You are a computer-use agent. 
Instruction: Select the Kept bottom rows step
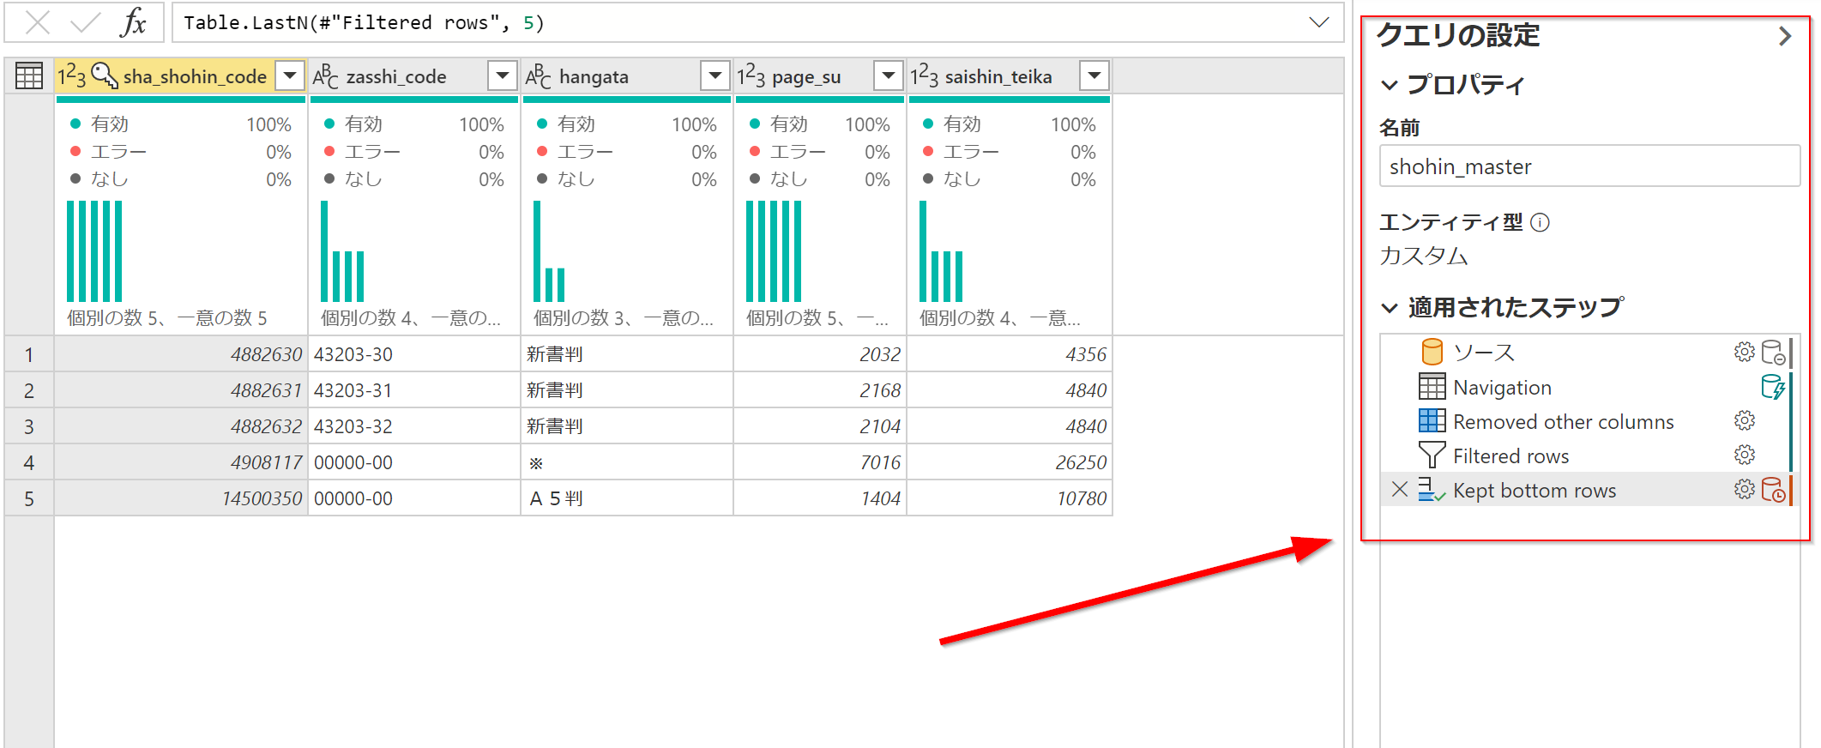click(1535, 491)
